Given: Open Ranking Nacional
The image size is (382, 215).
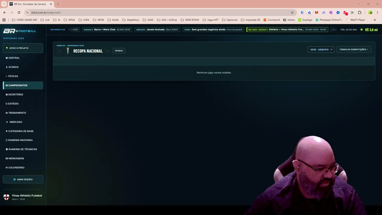Looking at the screenshot, I should pos(23,140).
